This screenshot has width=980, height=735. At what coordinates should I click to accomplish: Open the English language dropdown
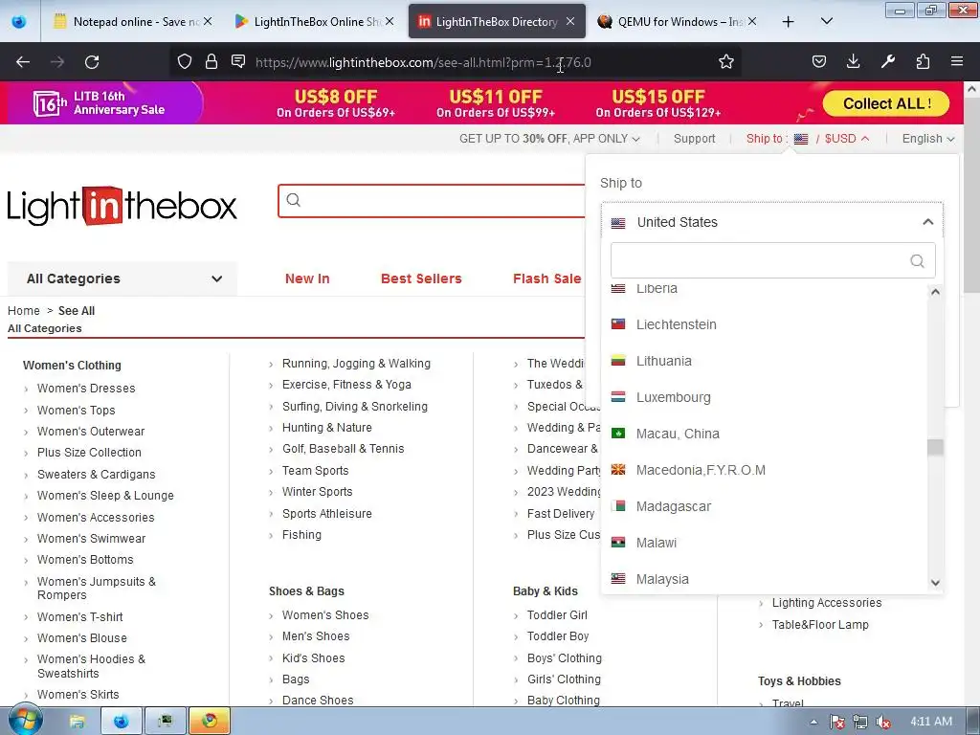click(x=927, y=139)
